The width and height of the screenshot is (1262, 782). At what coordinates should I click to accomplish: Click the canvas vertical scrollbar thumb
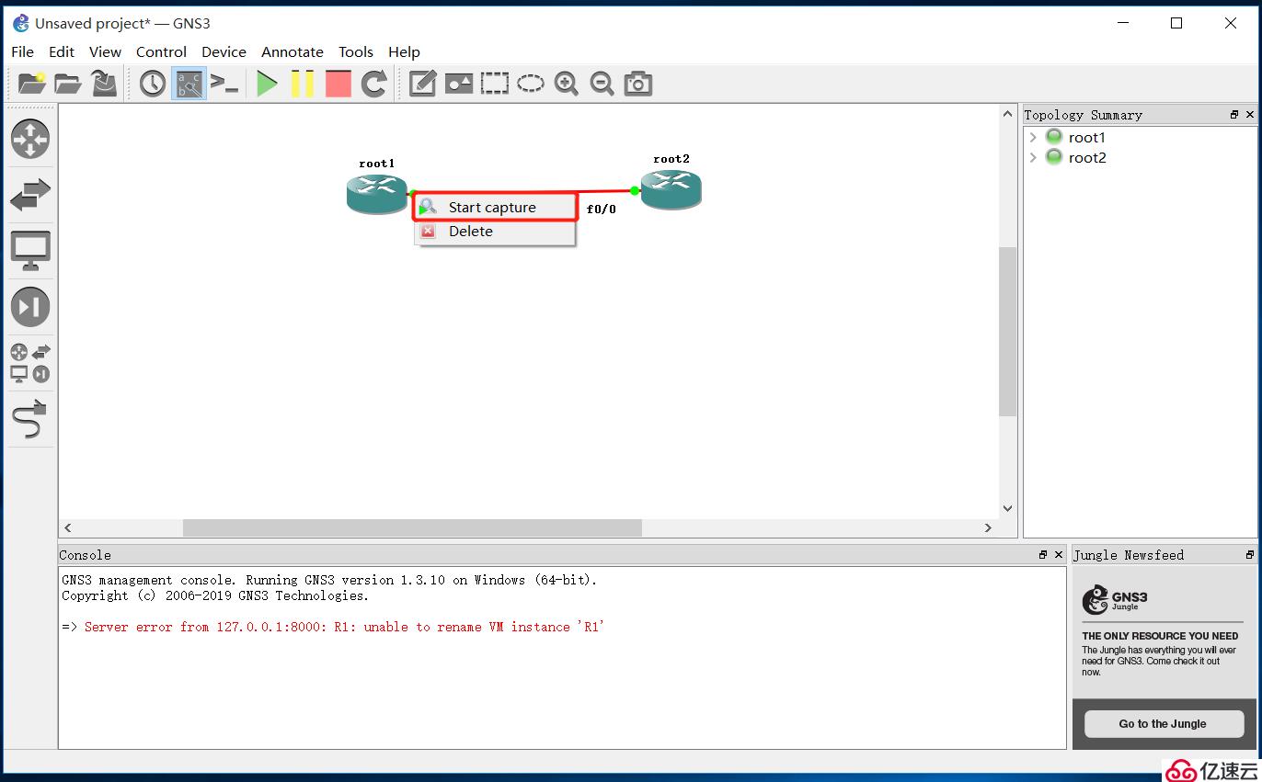point(1007,332)
